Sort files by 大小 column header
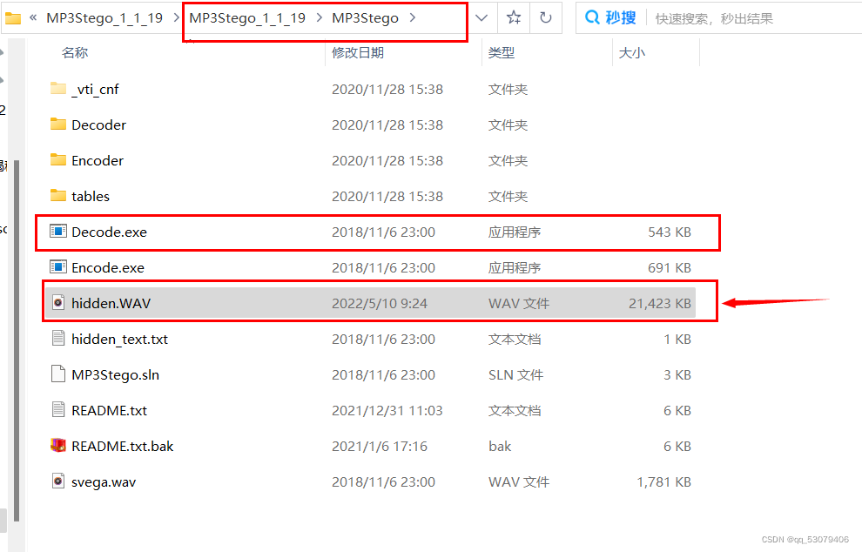The width and height of the screenshot is (862, 552). pos(632,53)
